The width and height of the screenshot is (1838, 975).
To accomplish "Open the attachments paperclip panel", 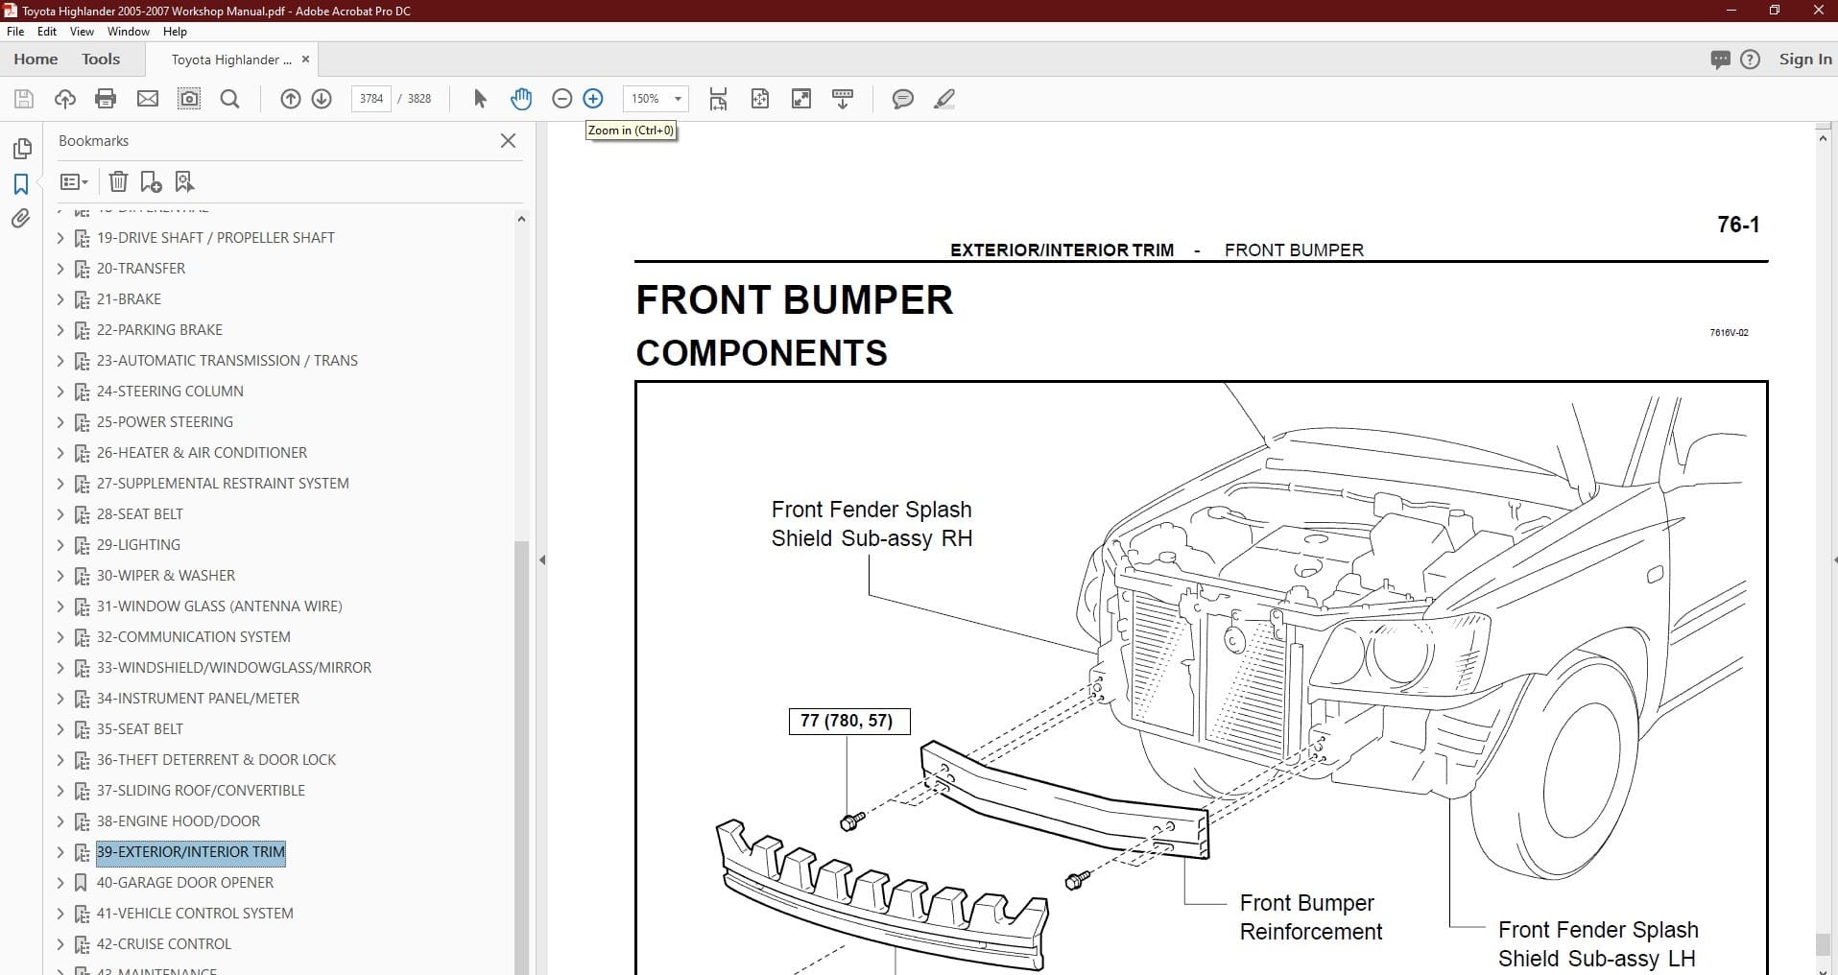I will (x=21, y=219).
